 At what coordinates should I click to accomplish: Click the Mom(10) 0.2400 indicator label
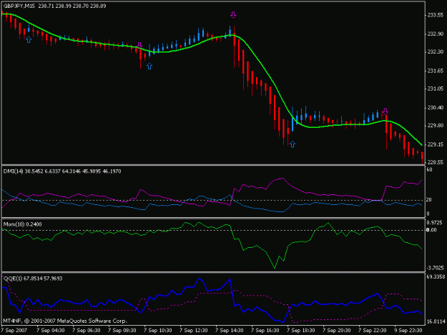tap(22, 224)
